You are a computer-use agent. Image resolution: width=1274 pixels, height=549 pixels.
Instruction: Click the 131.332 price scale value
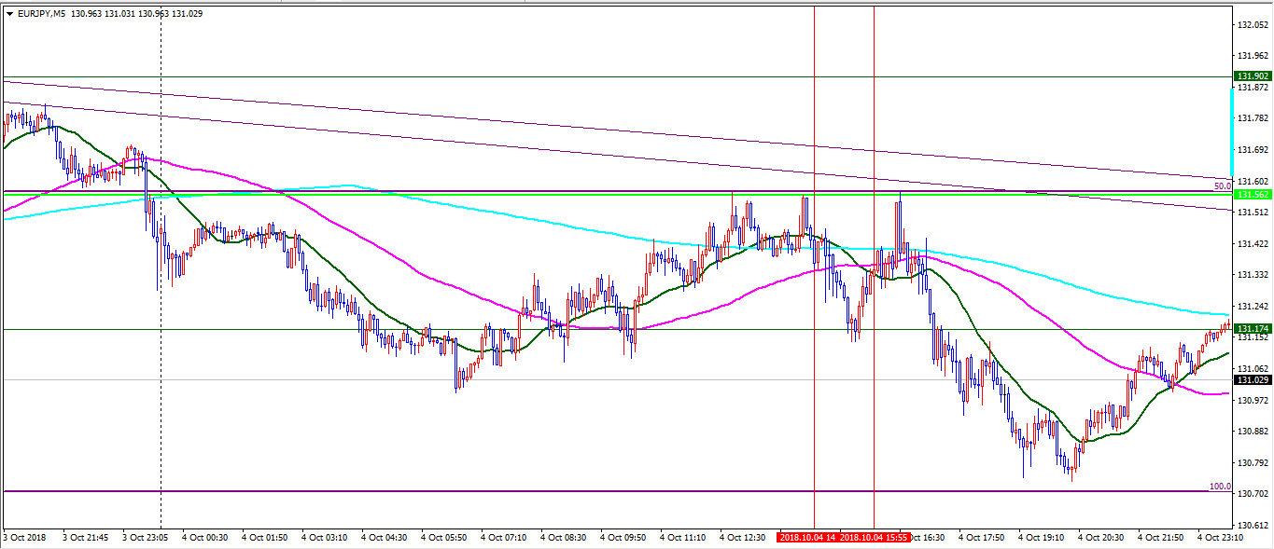pyautogui.click(x=1253, y=276)
